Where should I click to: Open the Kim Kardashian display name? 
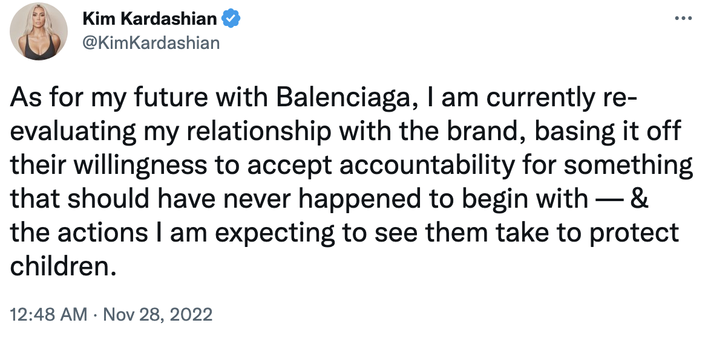coord(150,19)
